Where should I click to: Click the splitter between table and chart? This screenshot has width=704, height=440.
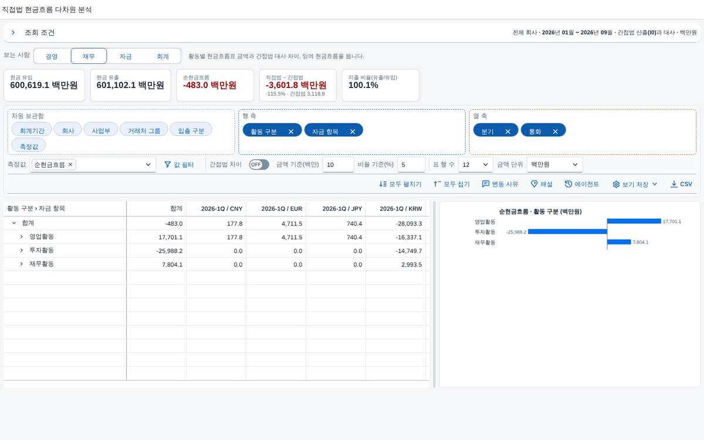(434, 295)
